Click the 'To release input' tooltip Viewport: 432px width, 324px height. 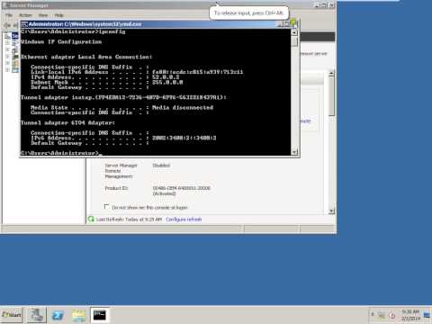248,13
